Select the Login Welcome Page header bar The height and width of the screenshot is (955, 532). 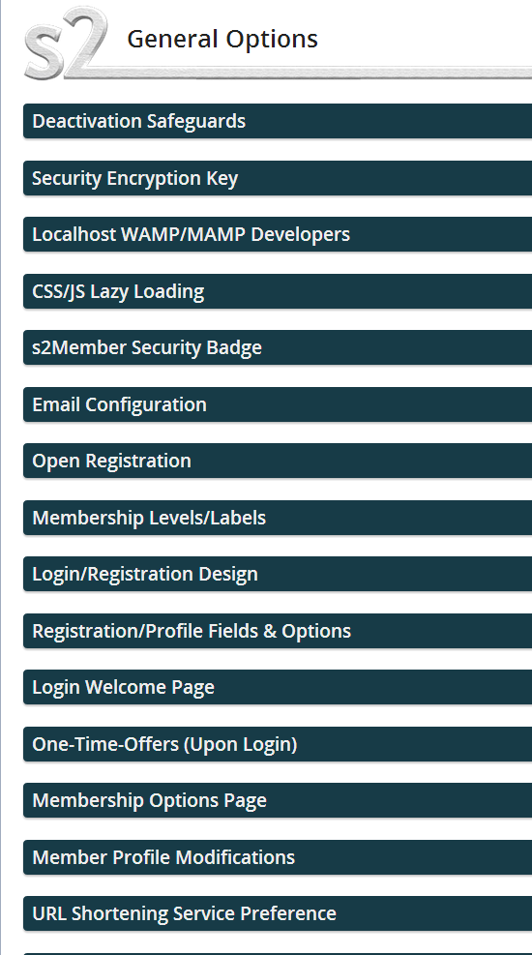tap(278, 687)
